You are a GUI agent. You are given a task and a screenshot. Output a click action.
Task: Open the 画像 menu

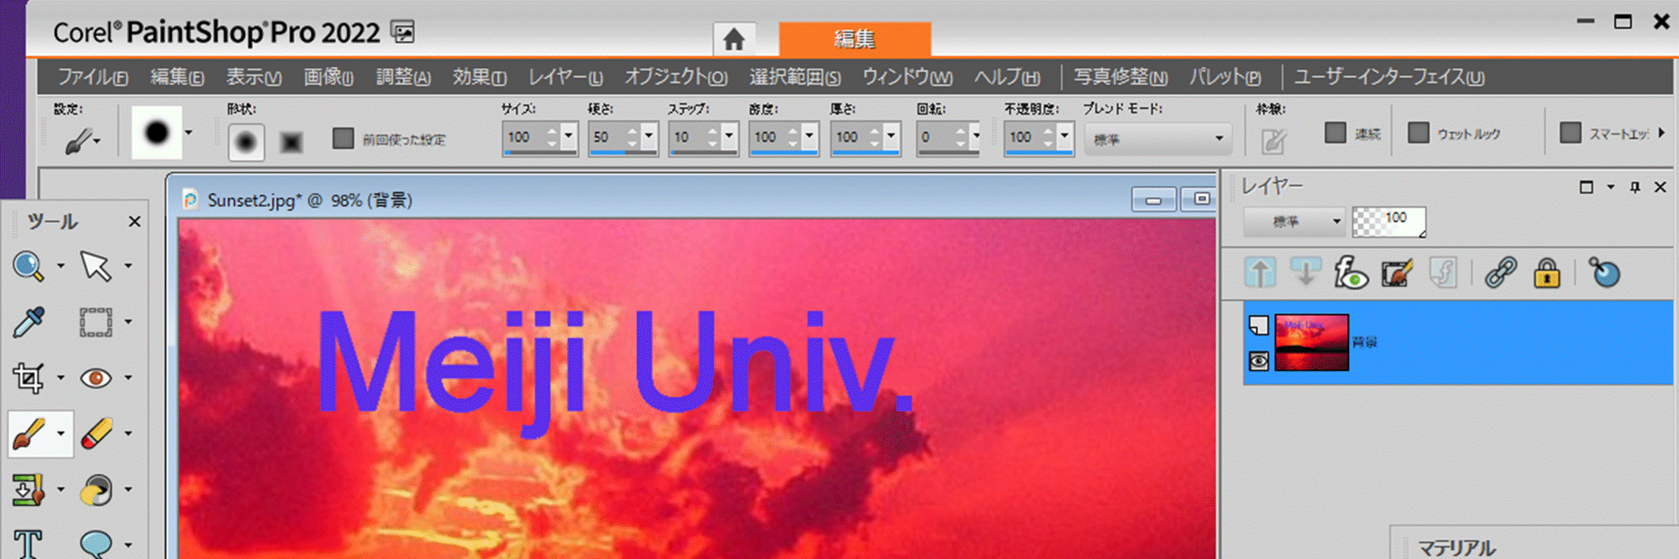[328, 77]
